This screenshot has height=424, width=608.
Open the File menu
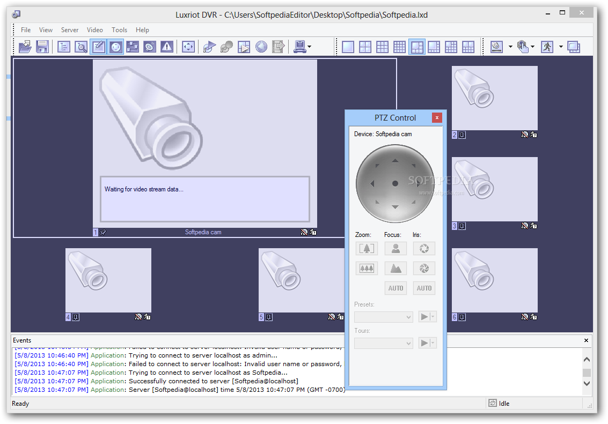tap(26, 30)
